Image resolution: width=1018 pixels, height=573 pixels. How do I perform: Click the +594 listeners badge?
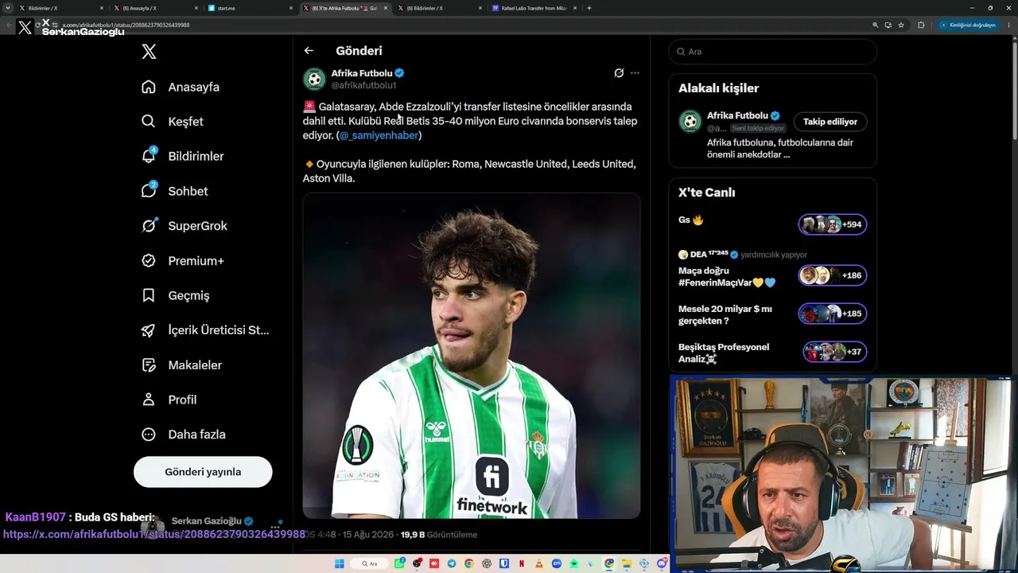(833, 224)
